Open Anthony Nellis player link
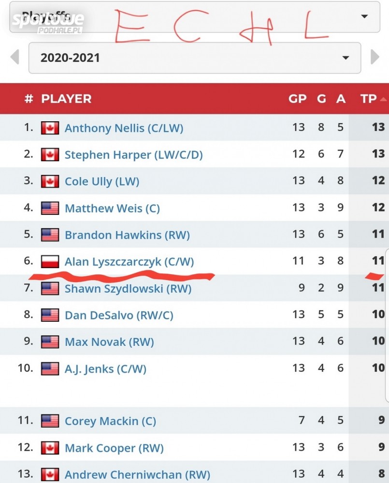This screenshot has width=389, height=483. 124,128
